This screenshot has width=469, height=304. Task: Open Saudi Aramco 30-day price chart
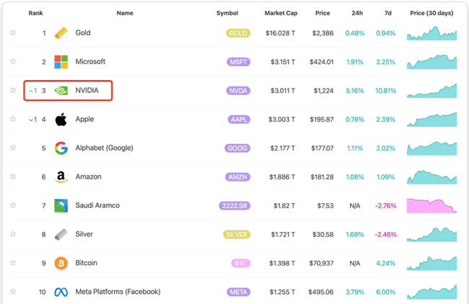431,205
